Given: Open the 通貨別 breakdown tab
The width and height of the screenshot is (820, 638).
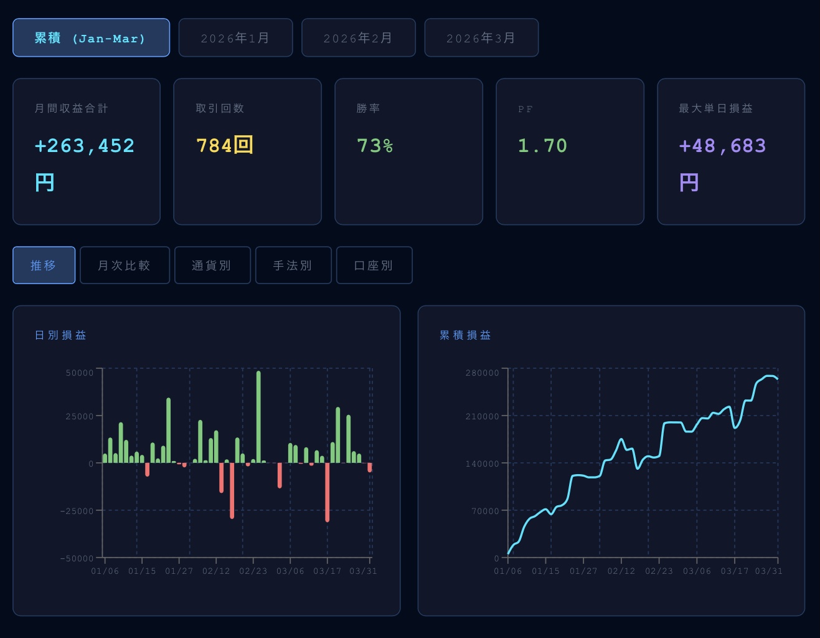Looking at the screenshot, I should click(212, 265).
